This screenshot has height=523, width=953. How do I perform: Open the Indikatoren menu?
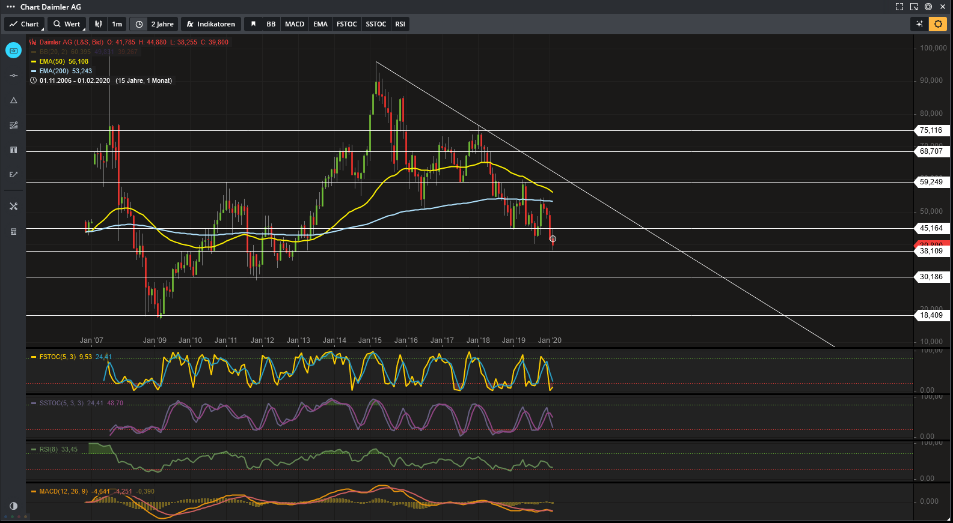point(211,24)
